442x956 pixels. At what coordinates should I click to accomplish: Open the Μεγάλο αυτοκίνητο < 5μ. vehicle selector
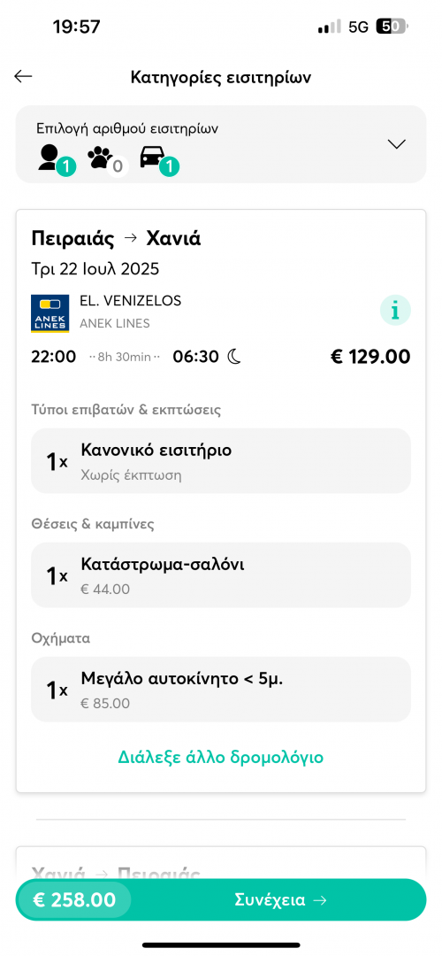221,689
